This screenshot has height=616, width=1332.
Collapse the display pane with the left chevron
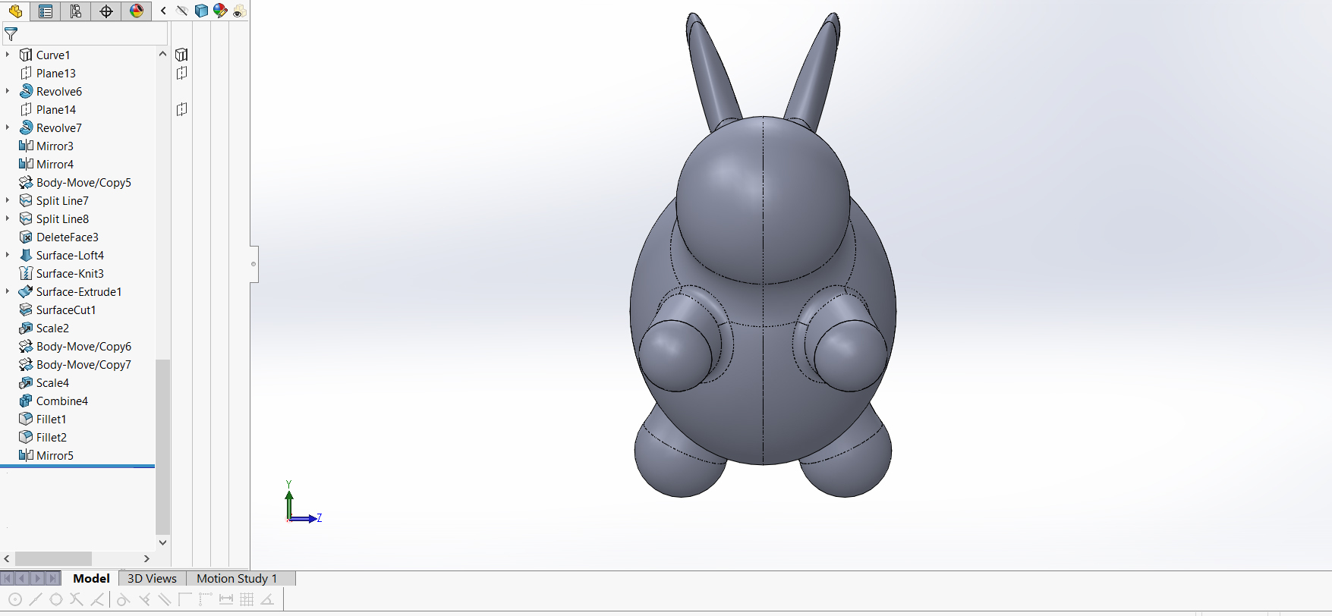coord(163,11)
